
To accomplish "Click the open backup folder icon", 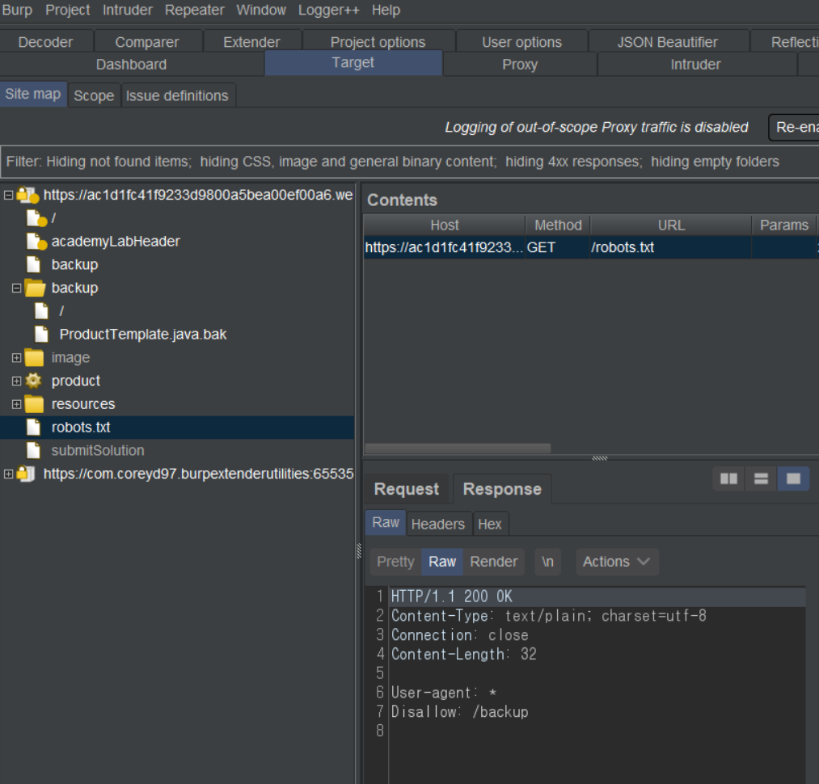I will coord(35,289).
